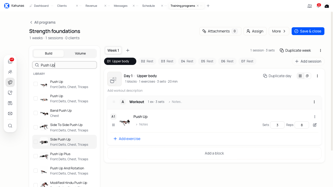Go back to All programs
Image resolution: width=333 pixels, height=187 pixels.
(x=42, y=22)
